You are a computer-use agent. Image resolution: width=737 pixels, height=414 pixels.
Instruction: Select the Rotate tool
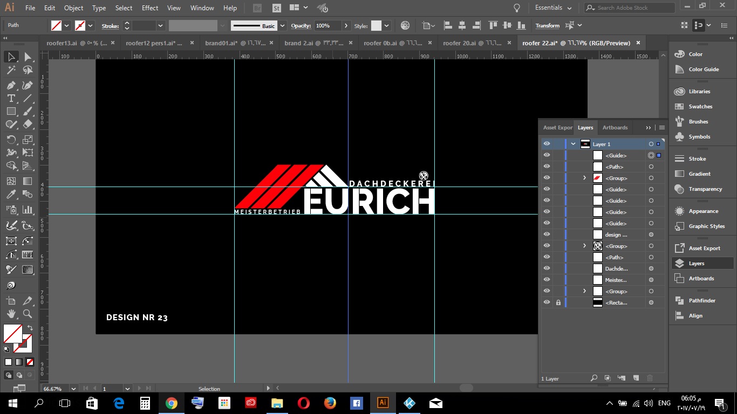coord(11,140)
